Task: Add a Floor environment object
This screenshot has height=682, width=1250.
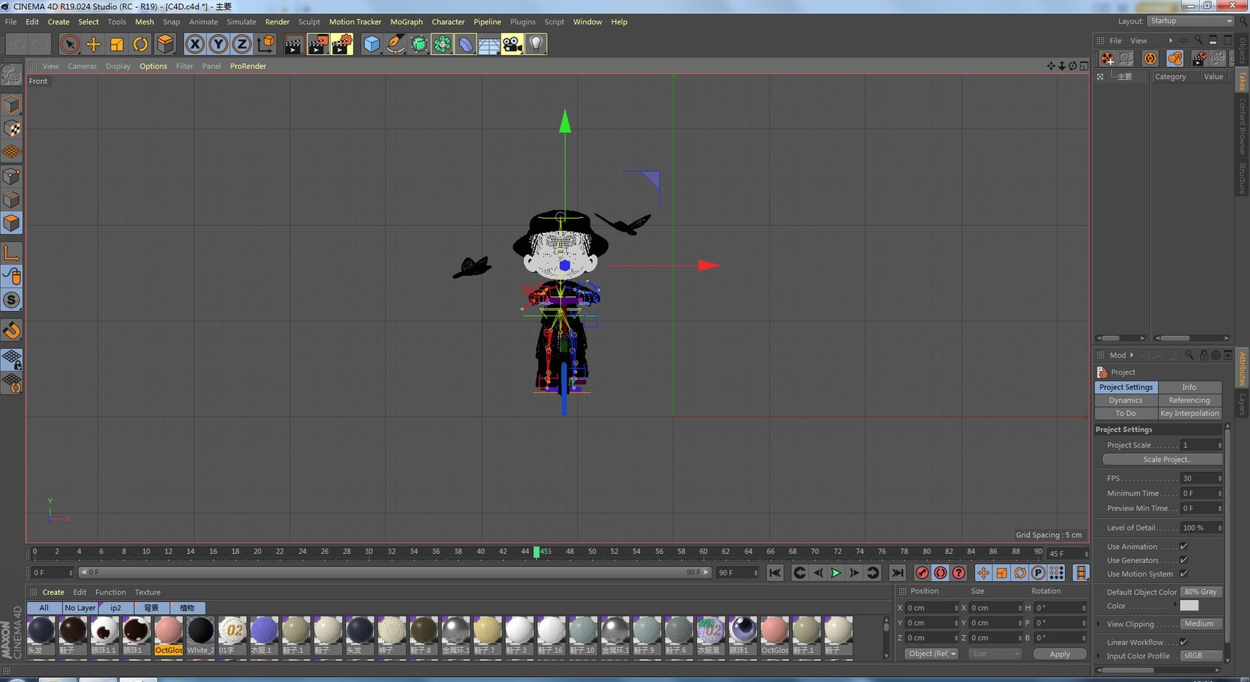Action: (x=489, y=44)
